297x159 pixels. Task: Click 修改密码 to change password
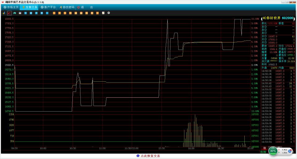[67, 7]
